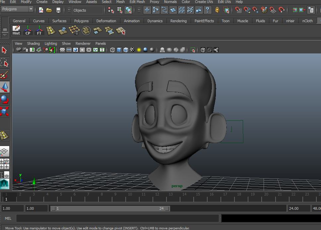Toggle use all lights yellow sphere

coord(139,50)
